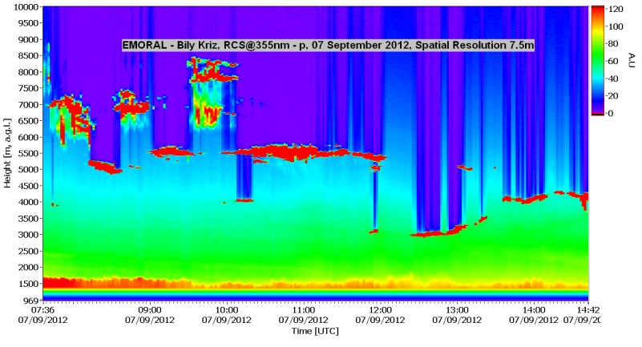Click the 60 colorbar tick label
This screenshot has width=642, height=347.
point(612,61)
